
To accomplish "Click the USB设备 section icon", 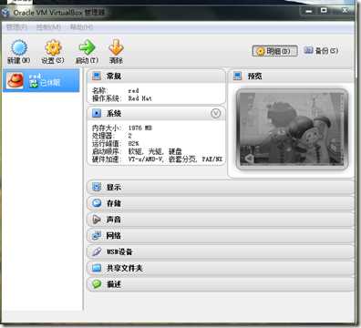I will (x=97, y=251).
